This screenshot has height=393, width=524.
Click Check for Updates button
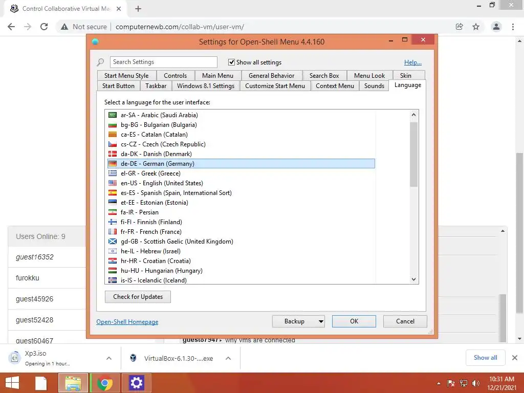[138, 297]
